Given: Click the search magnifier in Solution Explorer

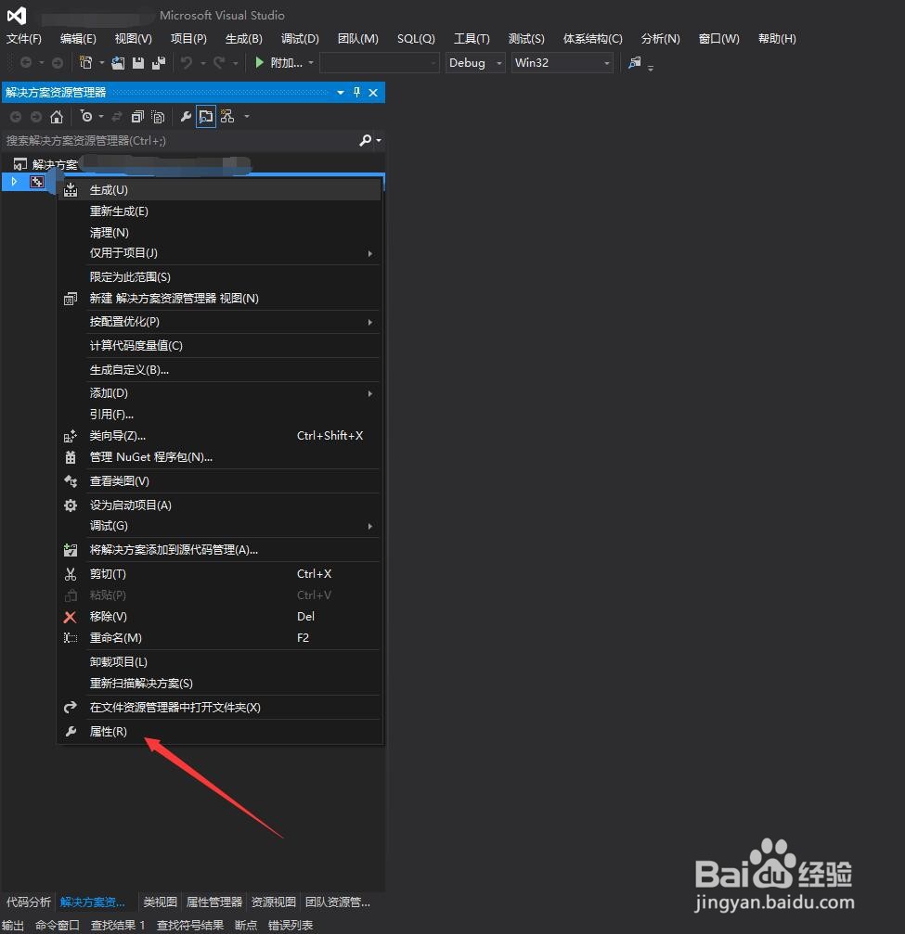Looking at the screenshot, I should [363, 139].
